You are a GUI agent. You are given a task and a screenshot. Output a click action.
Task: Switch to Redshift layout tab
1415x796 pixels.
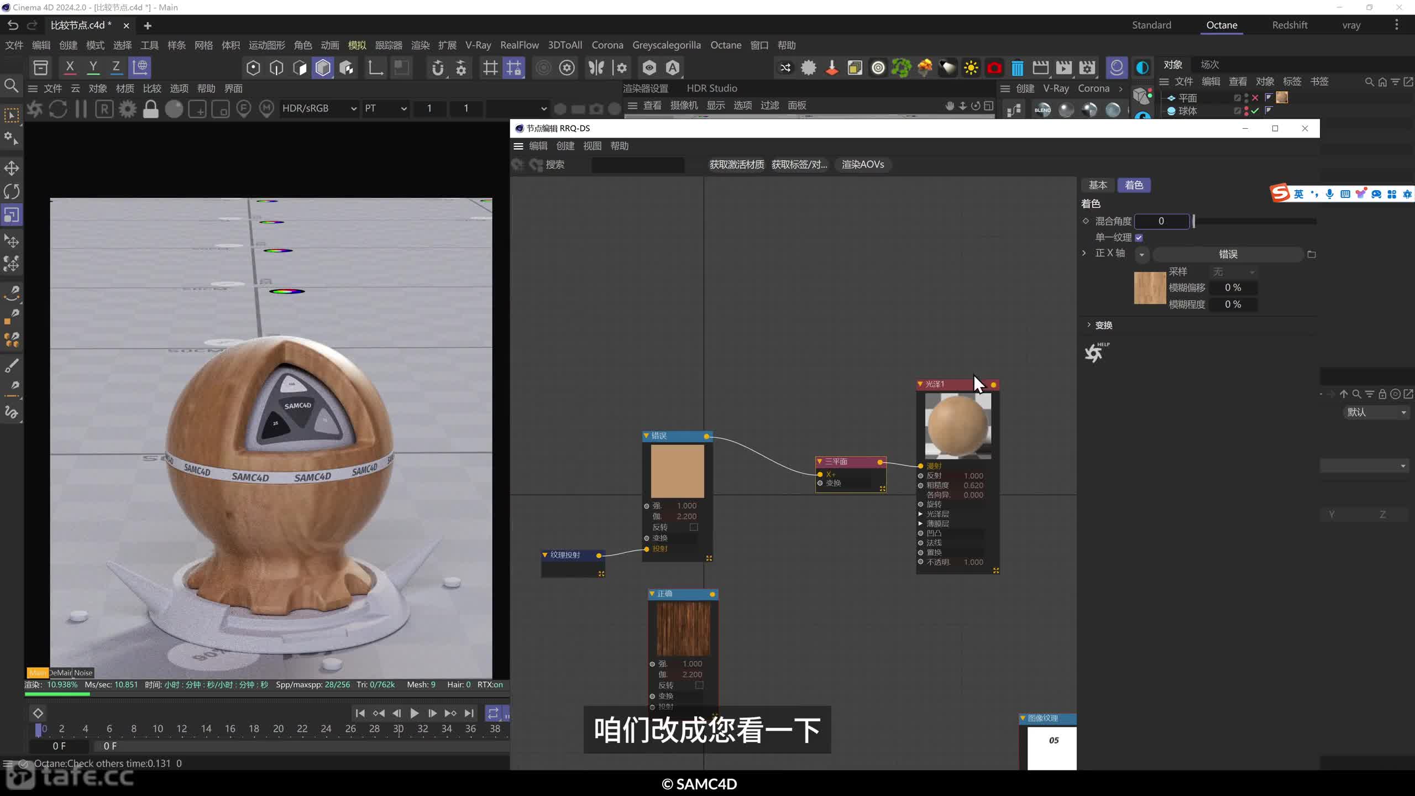tap(1290, 25)
